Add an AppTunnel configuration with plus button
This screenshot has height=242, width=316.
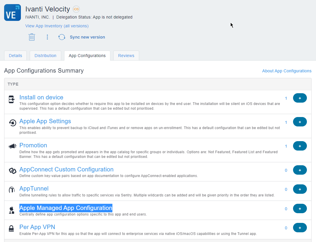click(300, 189)
